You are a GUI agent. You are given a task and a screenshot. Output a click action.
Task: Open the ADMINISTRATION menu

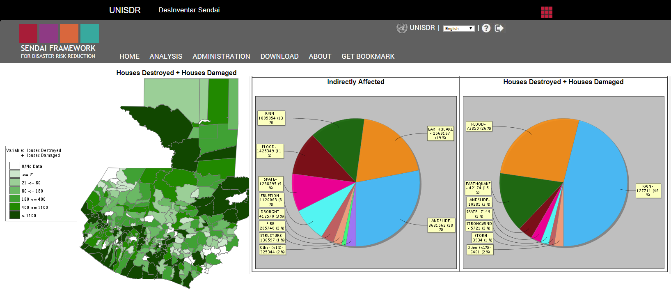[221, 56]
